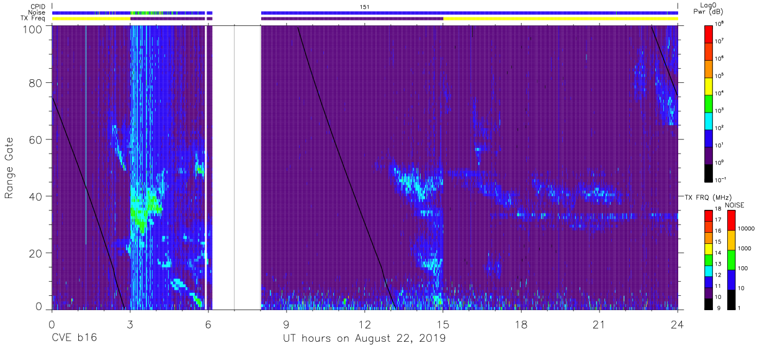Viewport: 762px width, 351px height.
Task: Click the 10^-1 label on Lag0 Pwr scale
Action: 722,180
